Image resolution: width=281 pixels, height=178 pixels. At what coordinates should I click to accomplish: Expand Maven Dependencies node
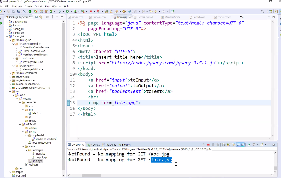coord(10,84)
